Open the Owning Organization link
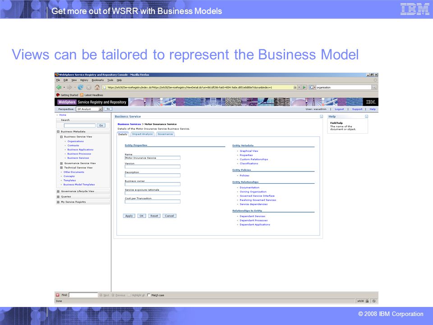The width and height of the screenshot is (433, 325). coord(253,192)
